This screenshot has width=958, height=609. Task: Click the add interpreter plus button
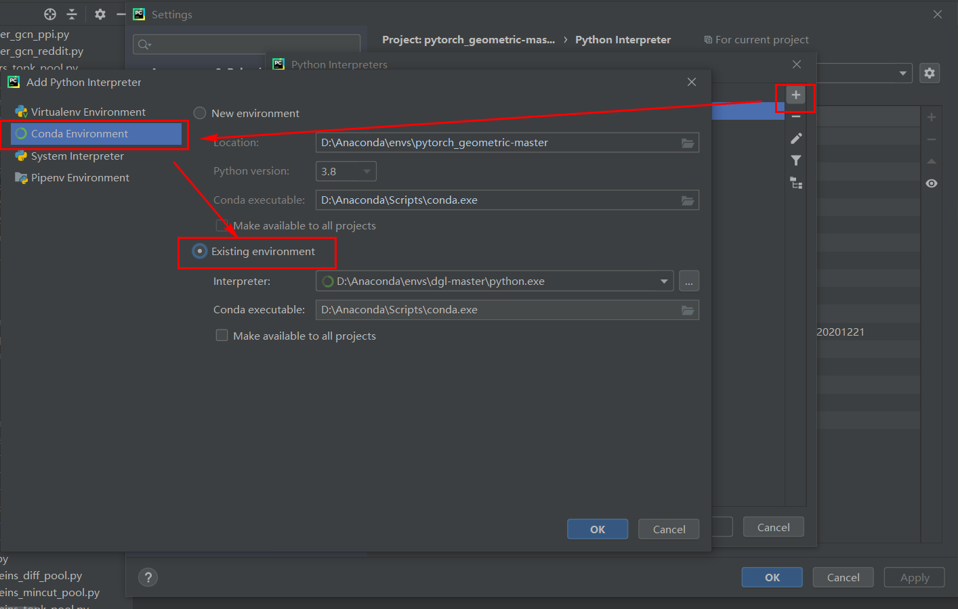coord(796,95)
